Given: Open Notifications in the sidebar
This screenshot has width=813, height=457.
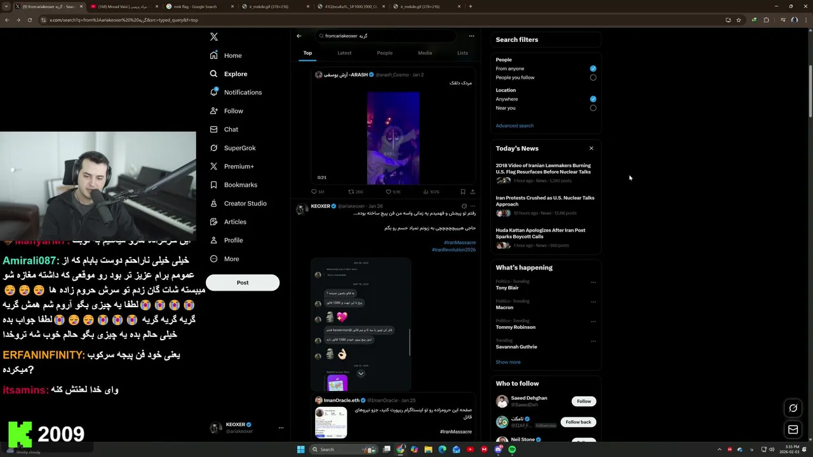Looking at the screenshot, I should (236, 92).
